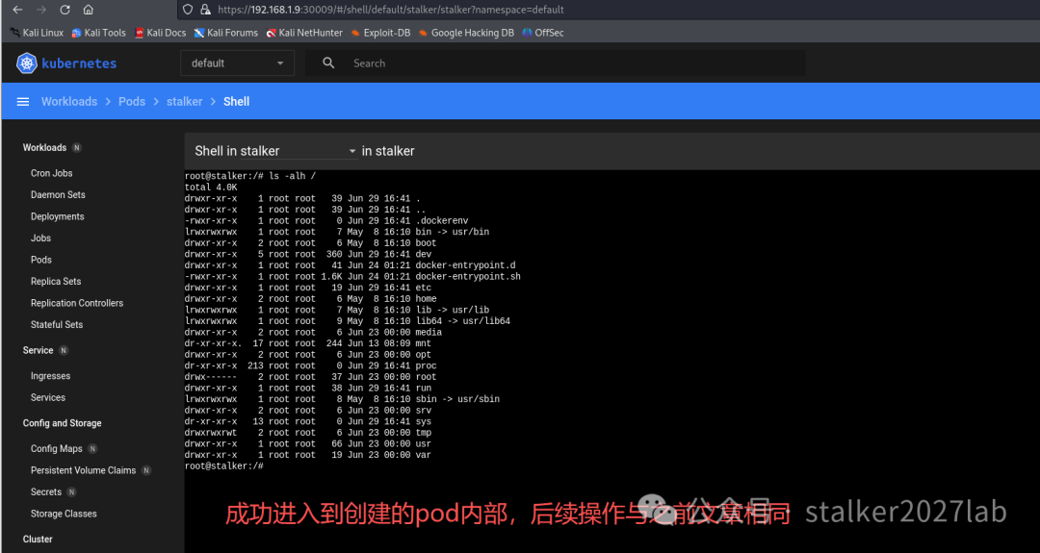Viewport: 1040px width, 553px height.
Task: Open Daemon Sets in the sidebar
Action: click(58, 194)
